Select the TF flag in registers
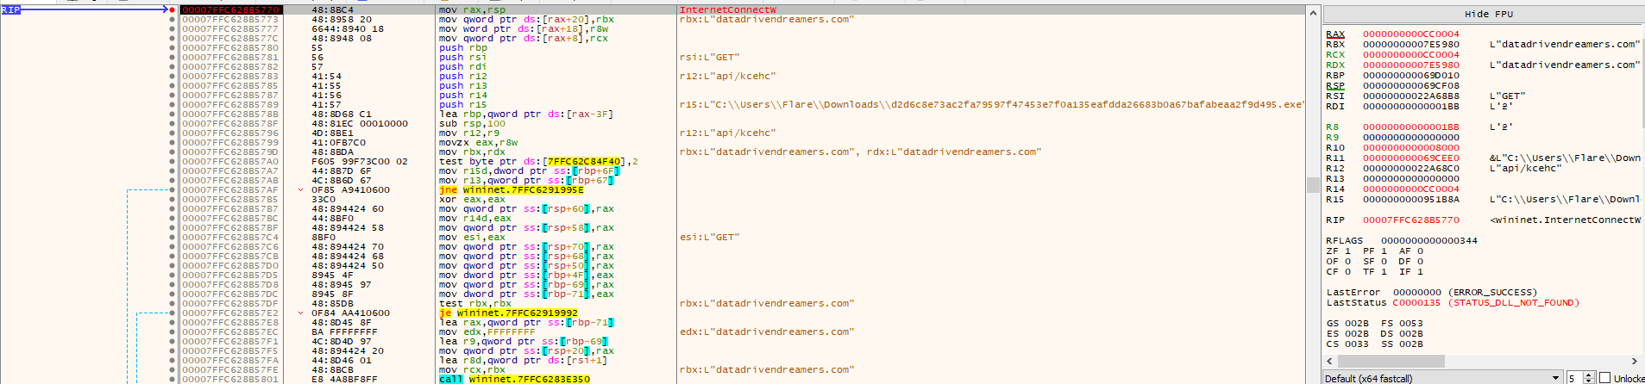This screenshot has width=1645, height=384. 1375,272
